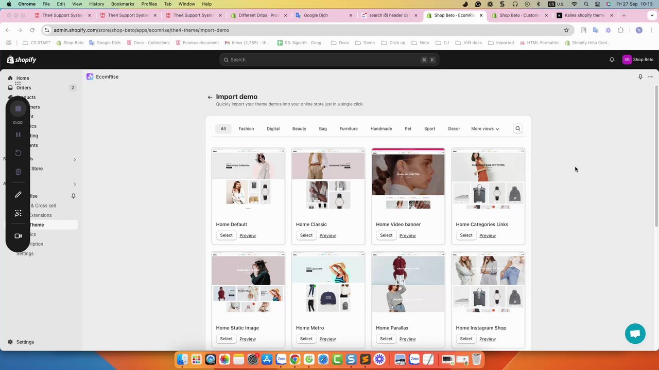The width and height of the screenshot is (659, 370).
Task: Preview the Home Parallax demo
Action: coord(407,339)
